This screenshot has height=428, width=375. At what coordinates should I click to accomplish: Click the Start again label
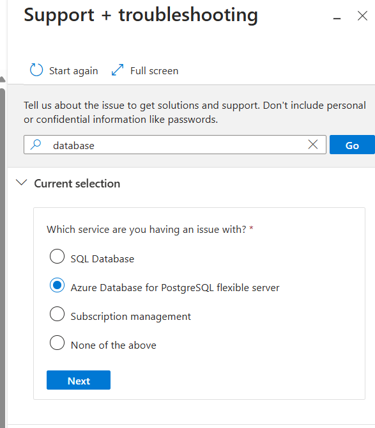pyautogui.click(x=73, y=71)
